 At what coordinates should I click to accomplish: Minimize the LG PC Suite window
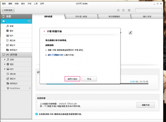154,4
